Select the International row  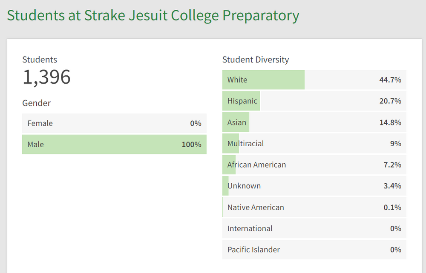314,228
